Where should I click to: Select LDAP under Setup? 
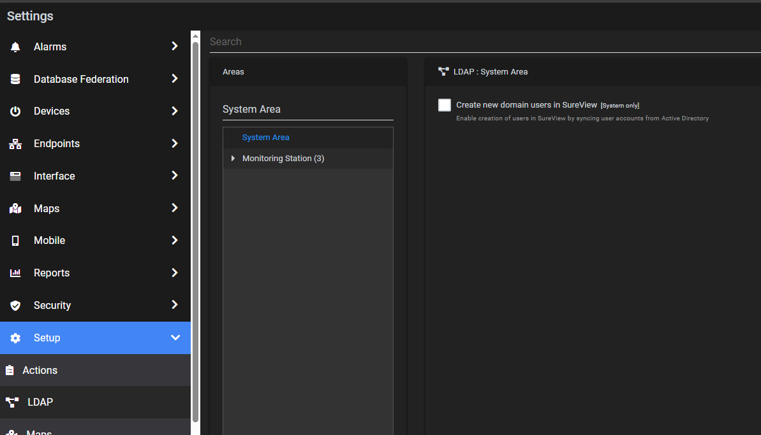(x=40, y=403)
